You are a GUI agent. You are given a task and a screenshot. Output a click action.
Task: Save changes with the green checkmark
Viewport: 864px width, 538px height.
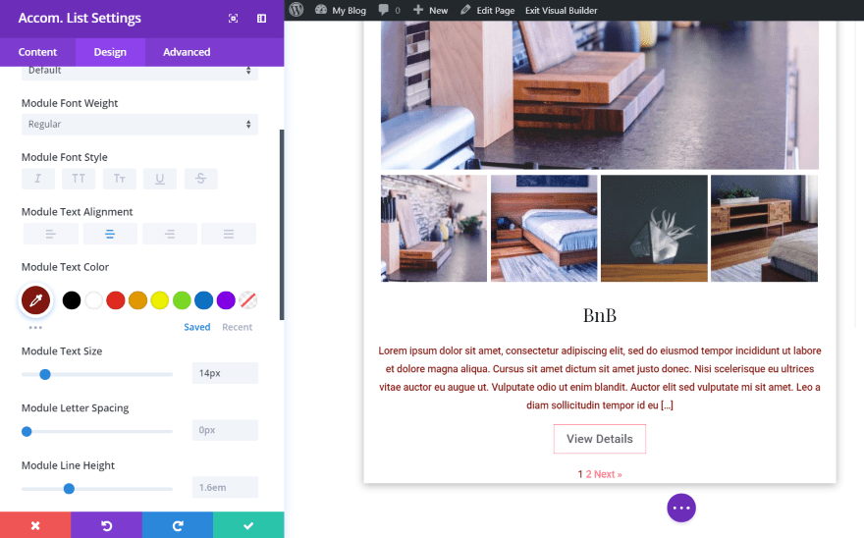pyautogui.click(x=248, y=525)
